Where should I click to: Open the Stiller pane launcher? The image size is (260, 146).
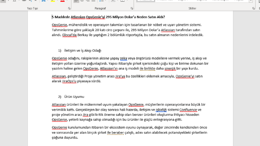[x=253, y=8]
